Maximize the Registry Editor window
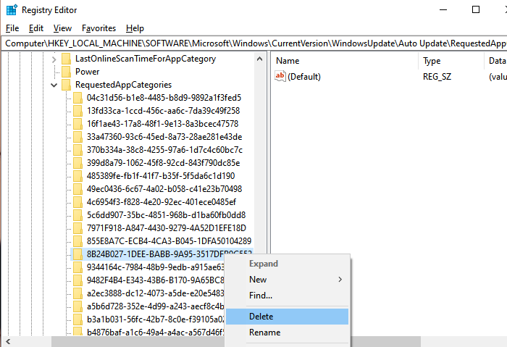The width and height of the screenshot is (507, 347). pyautogui.click(x=476, y=9)
